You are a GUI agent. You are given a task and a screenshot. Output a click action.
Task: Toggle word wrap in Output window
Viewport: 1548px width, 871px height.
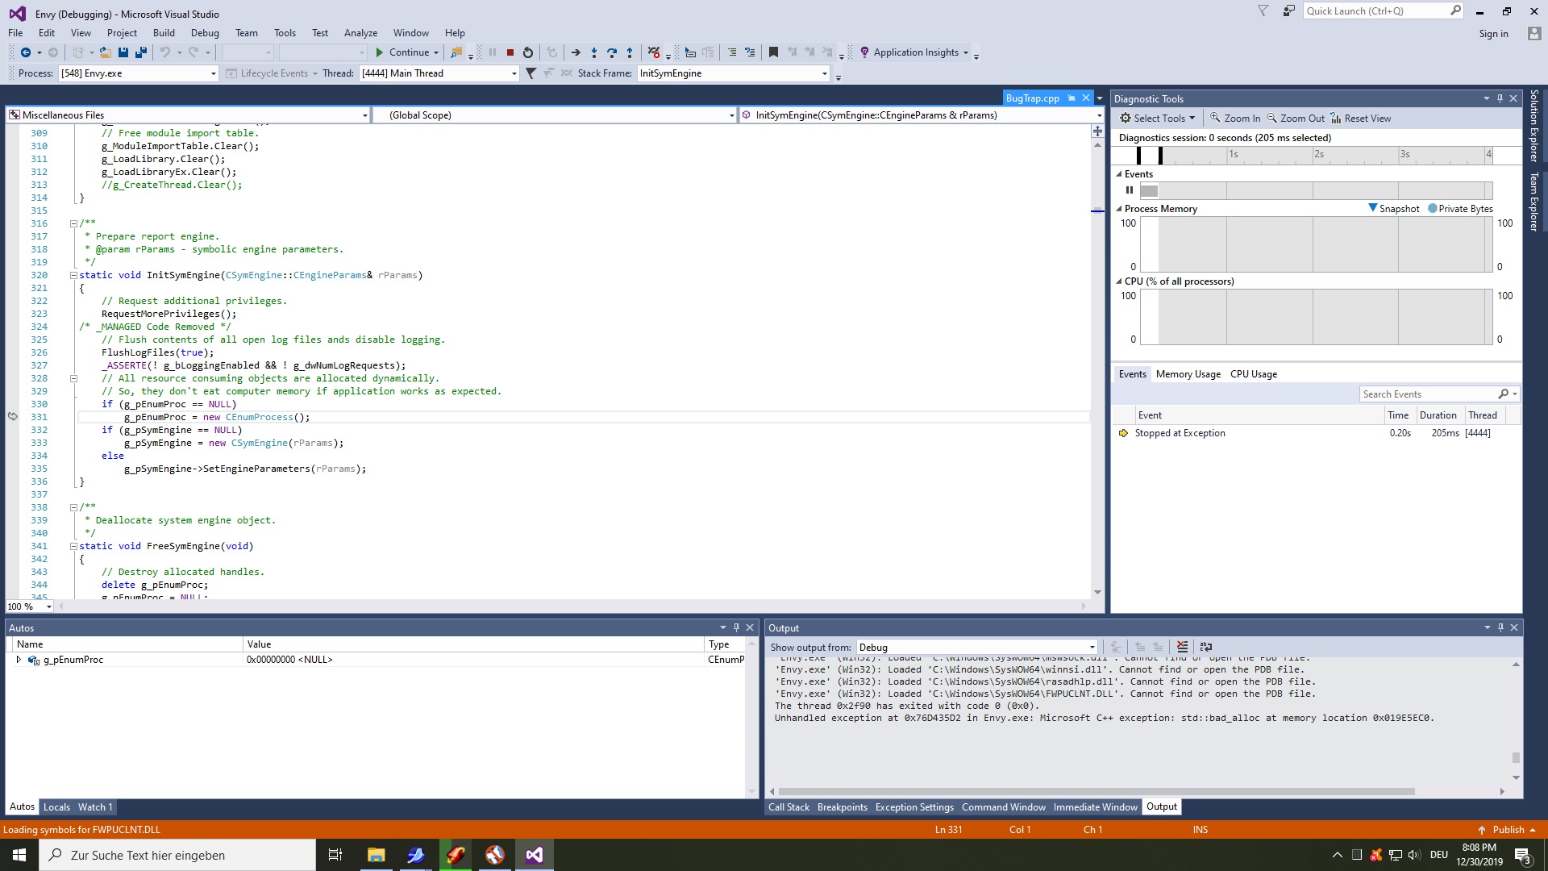pos(1206,647)
